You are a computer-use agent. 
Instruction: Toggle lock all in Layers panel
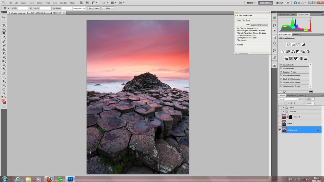coord(294,103)
